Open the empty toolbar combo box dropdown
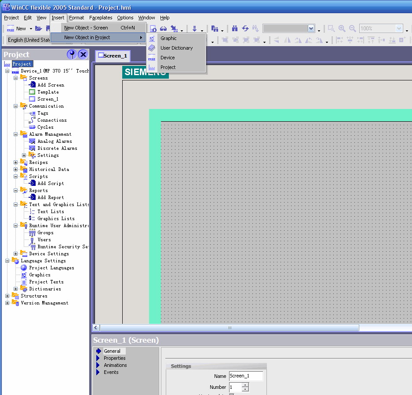 311,29
